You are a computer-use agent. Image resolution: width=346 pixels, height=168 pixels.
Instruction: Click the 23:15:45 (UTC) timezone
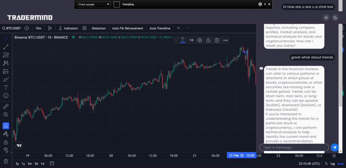click(309, 164)
